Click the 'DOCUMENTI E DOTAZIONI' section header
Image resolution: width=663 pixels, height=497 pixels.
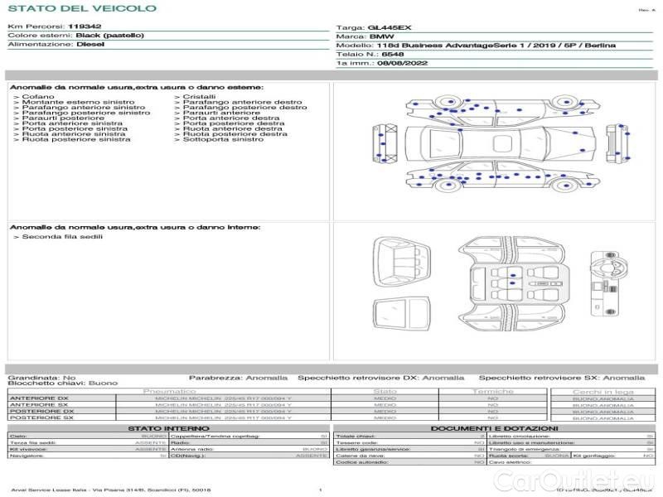[x=492, y=428]
